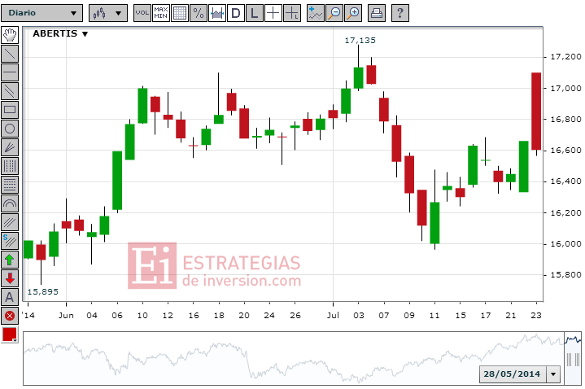Image resolution: width=585 pixels, height=389 pixels.
Task: Select the circle drawing tool
Action: coord(10,129)
